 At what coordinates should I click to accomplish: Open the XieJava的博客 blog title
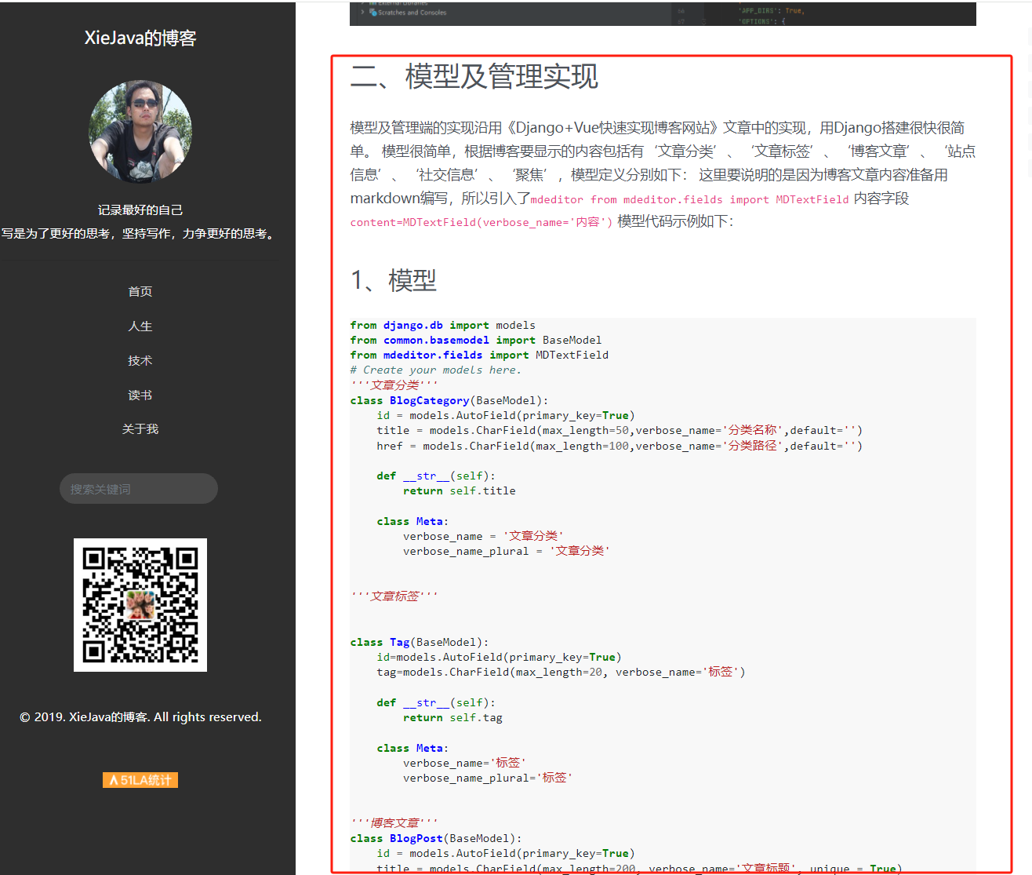140,38
